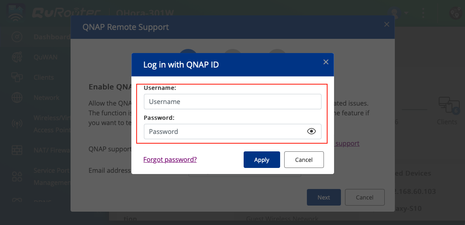Cancel the QNAP ID login dialog
The width and height of the screenshot is (465, 225).
coord(304,159)
